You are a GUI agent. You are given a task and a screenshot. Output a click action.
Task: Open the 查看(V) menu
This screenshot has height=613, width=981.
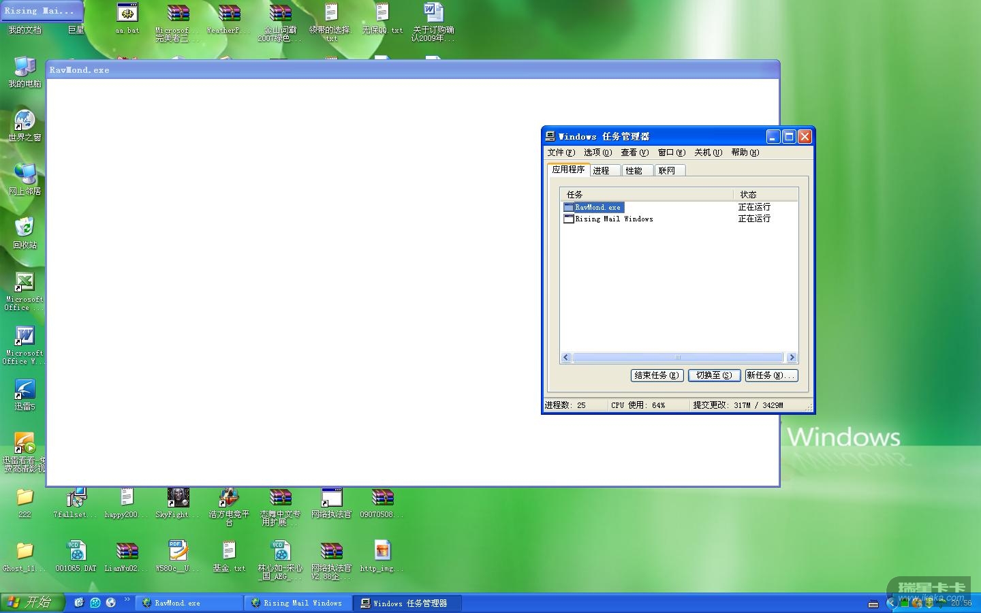pyautogui.click(x=634, y=153)
